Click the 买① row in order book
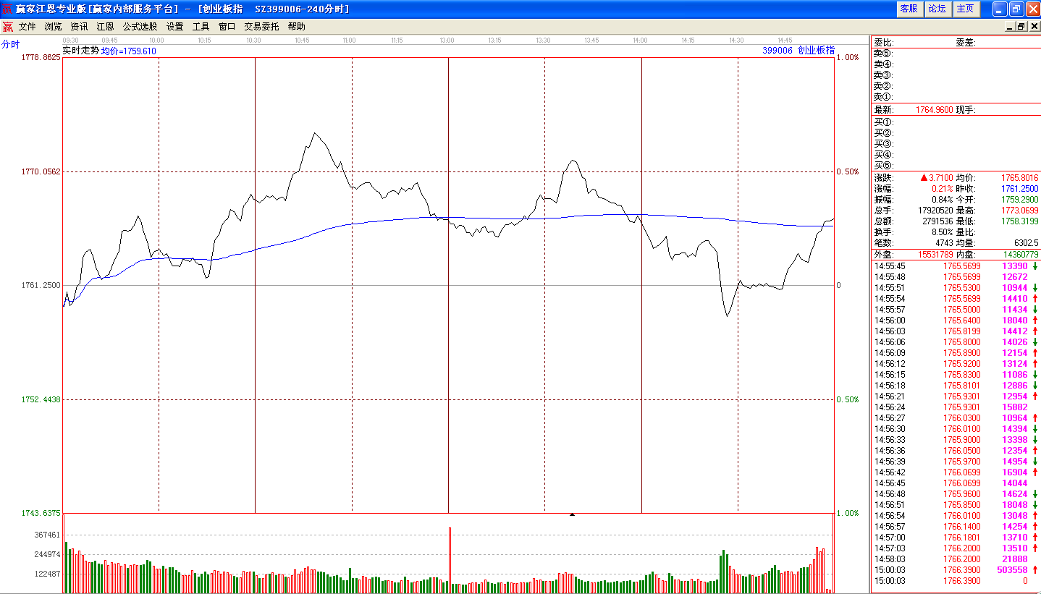Screen dimensions: 1041x594 click(956, 122)
